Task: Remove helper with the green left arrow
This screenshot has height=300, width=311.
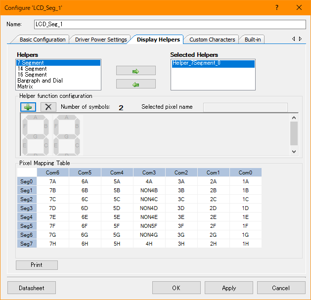Action: (x=136, y=85)
